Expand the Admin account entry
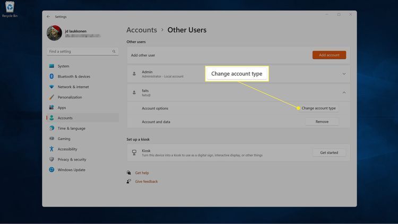The height and width of the screenshot is (224, 398). (x=344, y=74)
